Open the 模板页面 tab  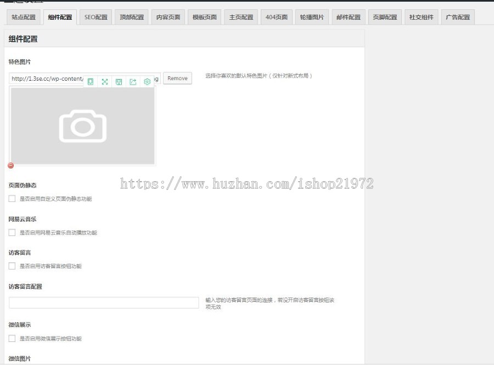coord(205,17)
